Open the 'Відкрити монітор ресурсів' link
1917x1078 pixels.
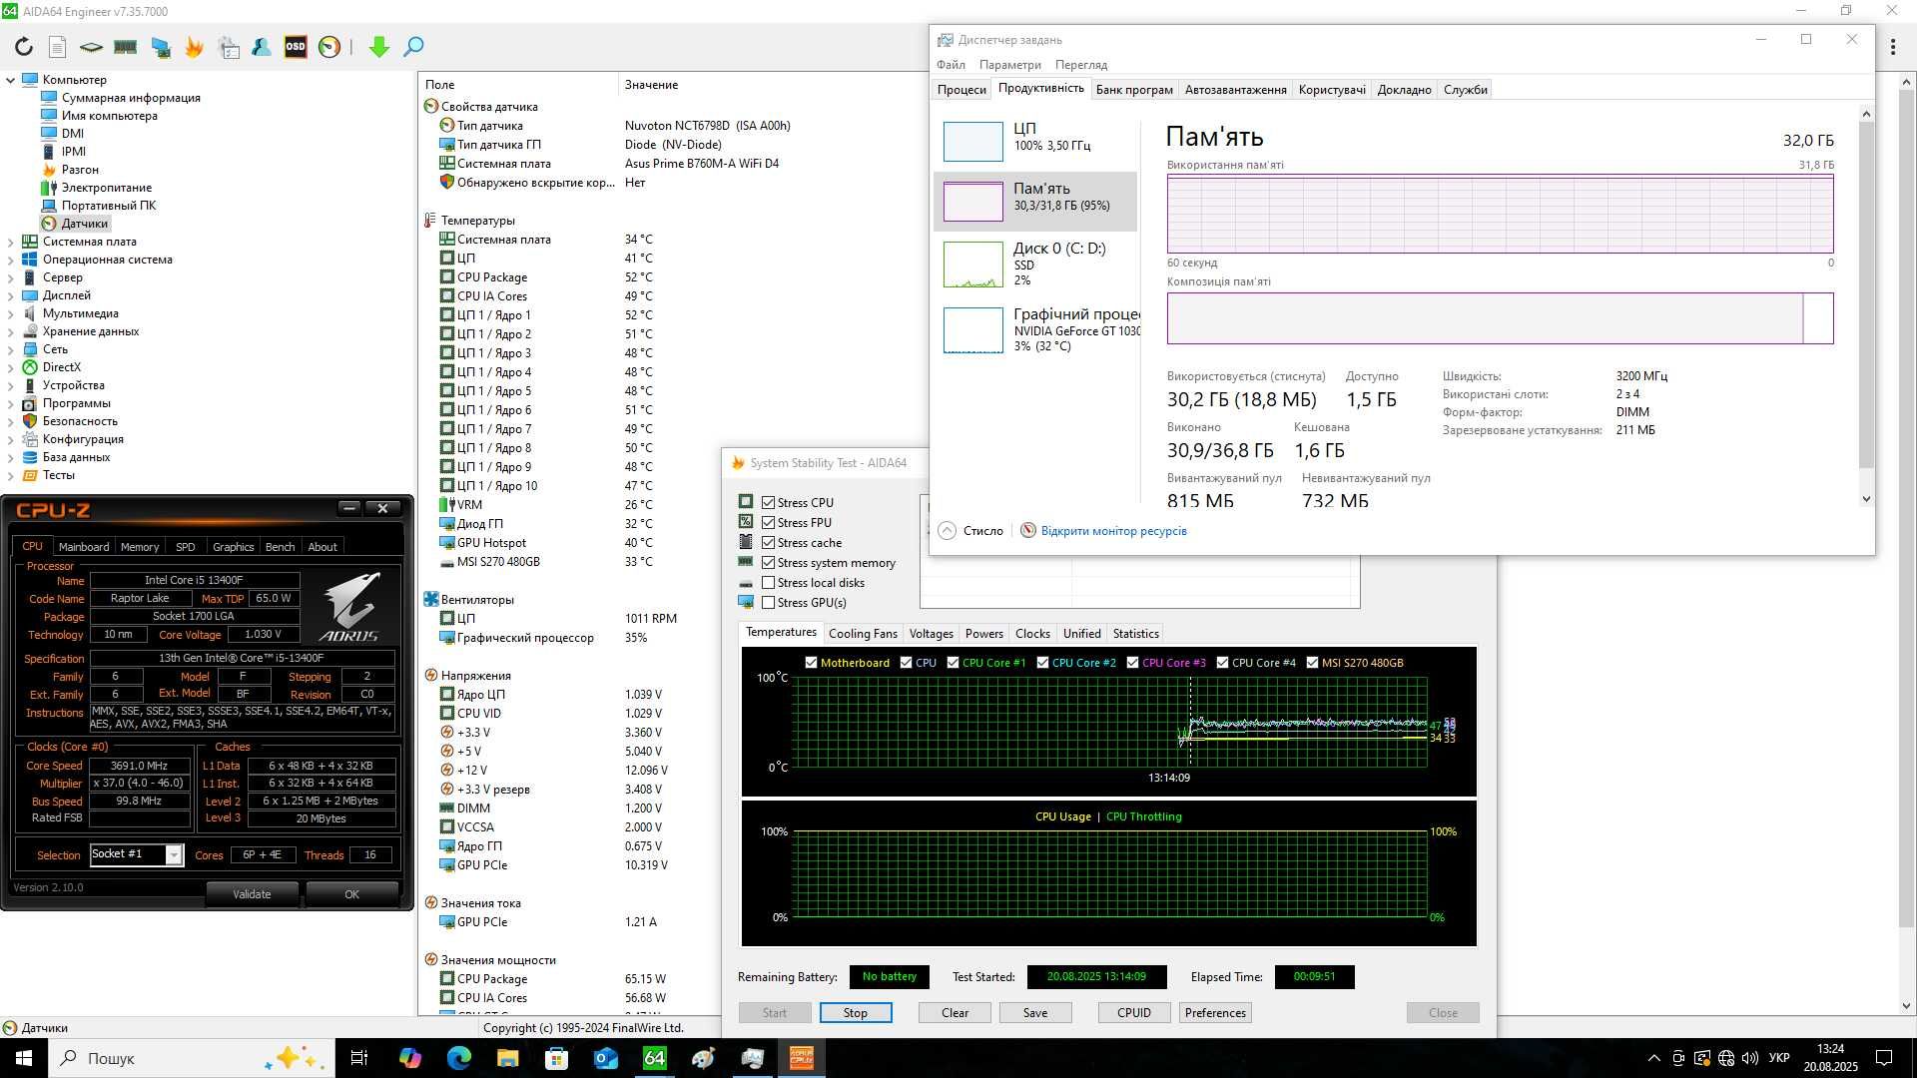tap(1113, 531)
